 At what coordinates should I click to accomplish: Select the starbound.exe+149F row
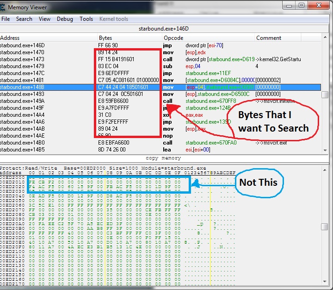coord(160,108)
